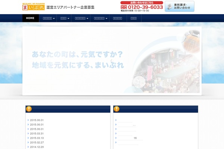Screen dimensions: 224x149
Task: Go to the HOME menu item
Action: coord(31,18)
